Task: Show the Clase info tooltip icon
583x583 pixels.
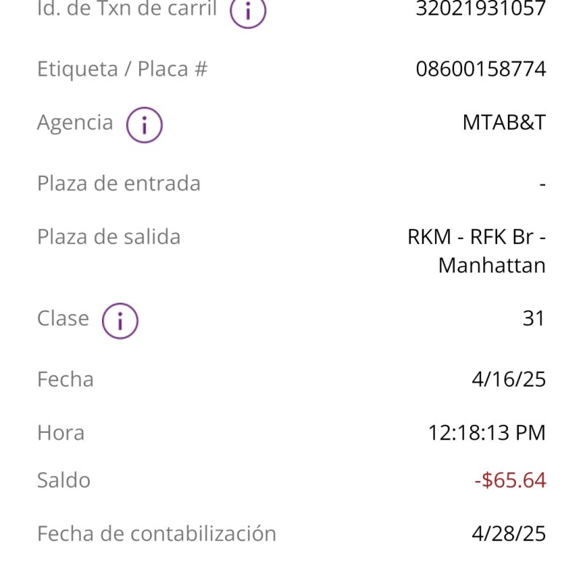Action: click(x=120, y=321)
